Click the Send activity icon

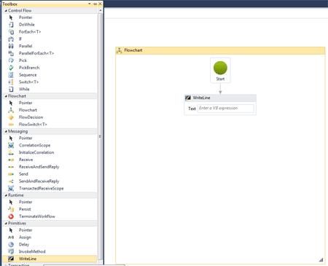pyautogui.click(x=11, y=174)
